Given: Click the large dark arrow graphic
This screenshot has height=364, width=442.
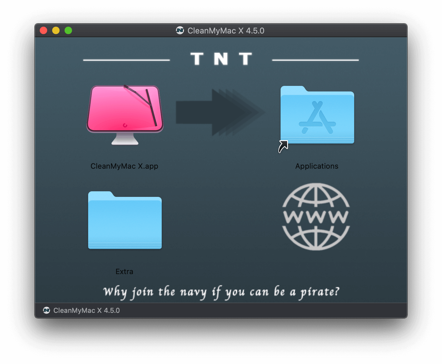Looking at the screenshot, I should click(x=219, y=112).
